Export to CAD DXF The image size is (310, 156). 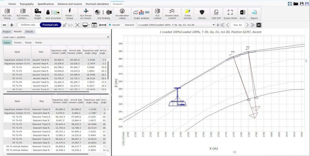(x=216, y=14)
